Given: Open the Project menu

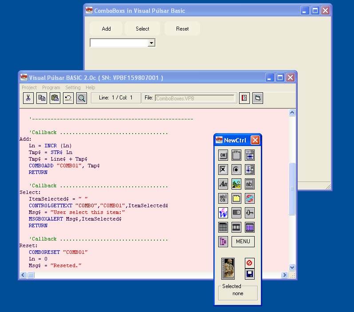Looking at the screenshot, I should (x=29, y=87).
